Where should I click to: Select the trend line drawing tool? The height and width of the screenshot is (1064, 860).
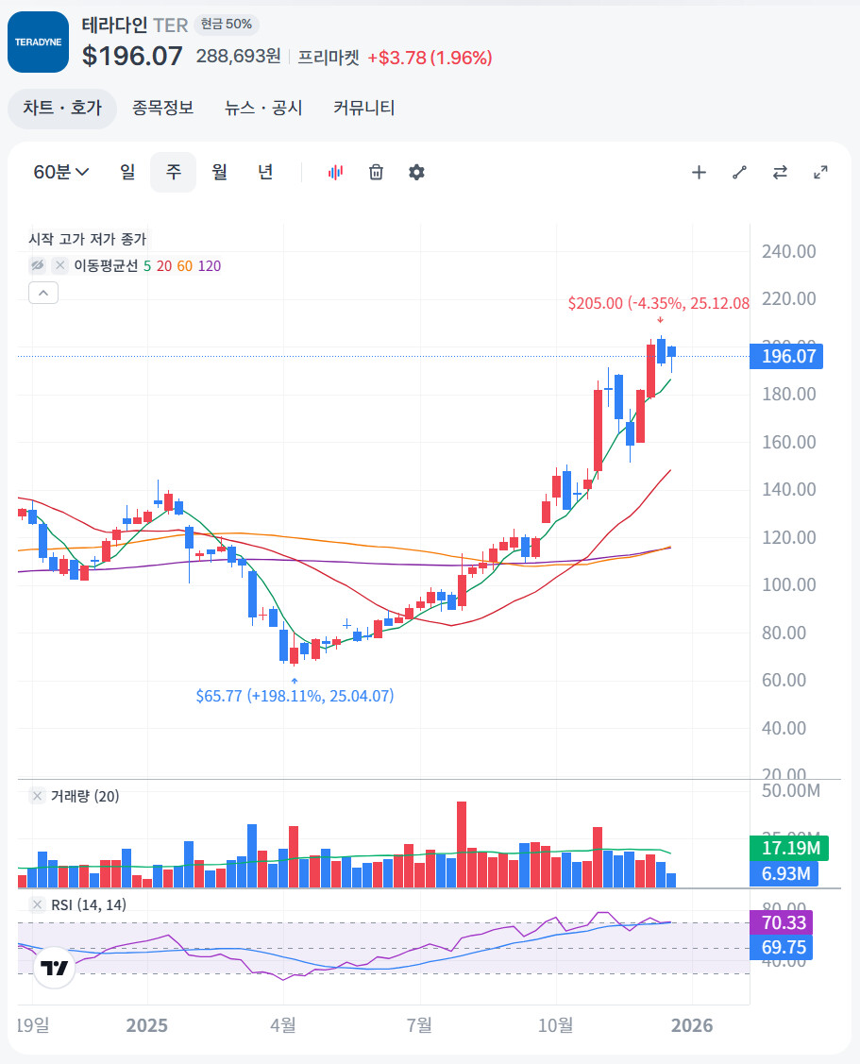[x=739, y=172]
